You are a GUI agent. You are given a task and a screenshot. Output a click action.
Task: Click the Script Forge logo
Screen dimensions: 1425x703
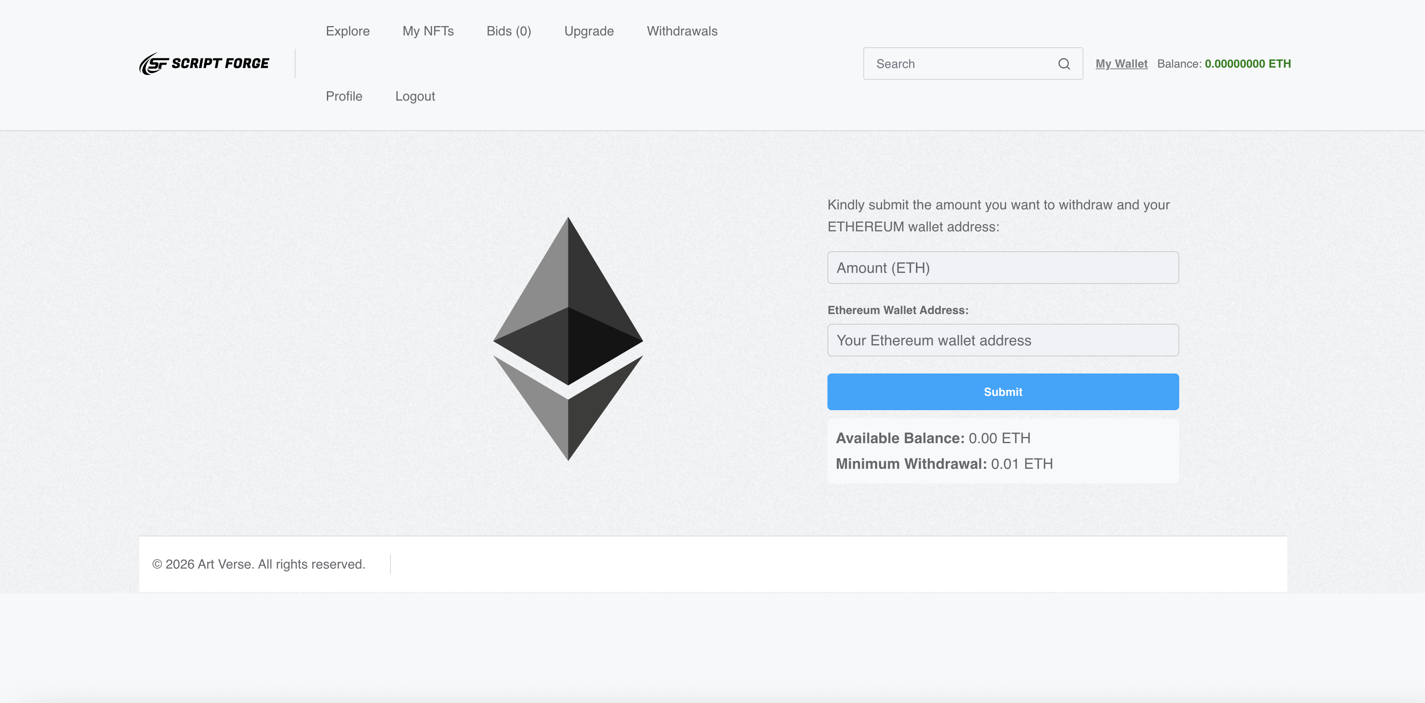click(x=204, y=64)
